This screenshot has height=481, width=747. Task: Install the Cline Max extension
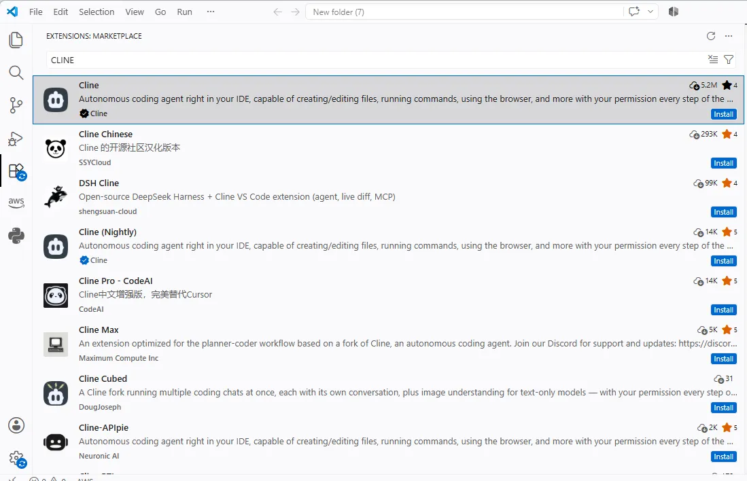coord(723,359)
